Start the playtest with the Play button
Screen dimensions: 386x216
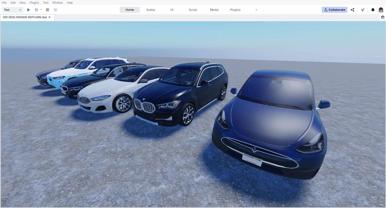point(29,10)
